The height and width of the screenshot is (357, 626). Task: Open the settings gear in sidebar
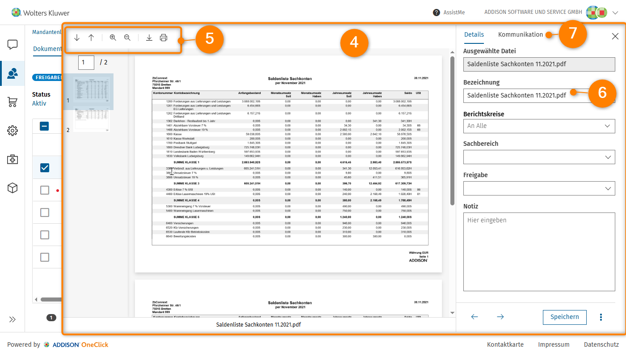[x=13, y=131]
